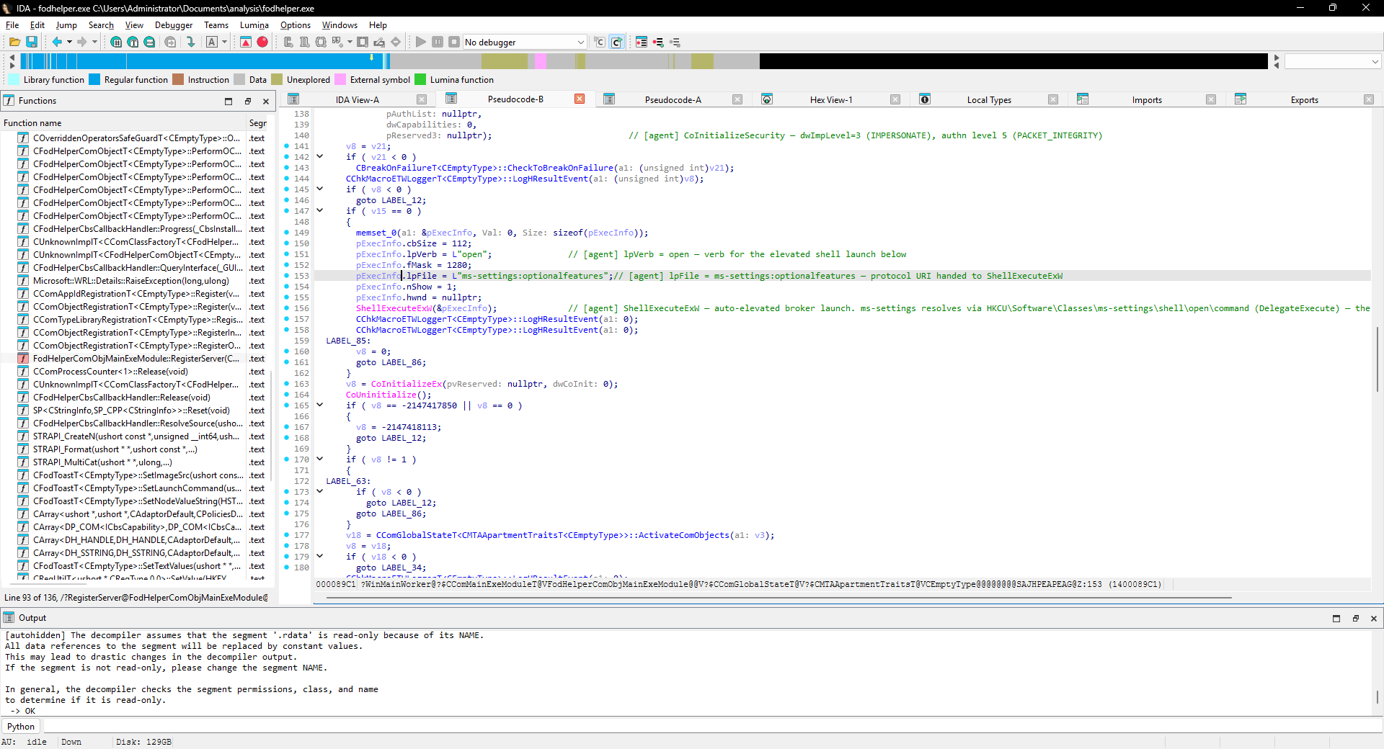The image size is (1384, 749).
Task: Click the gray circular search-next icon
Action: click(x=170, y=42)
